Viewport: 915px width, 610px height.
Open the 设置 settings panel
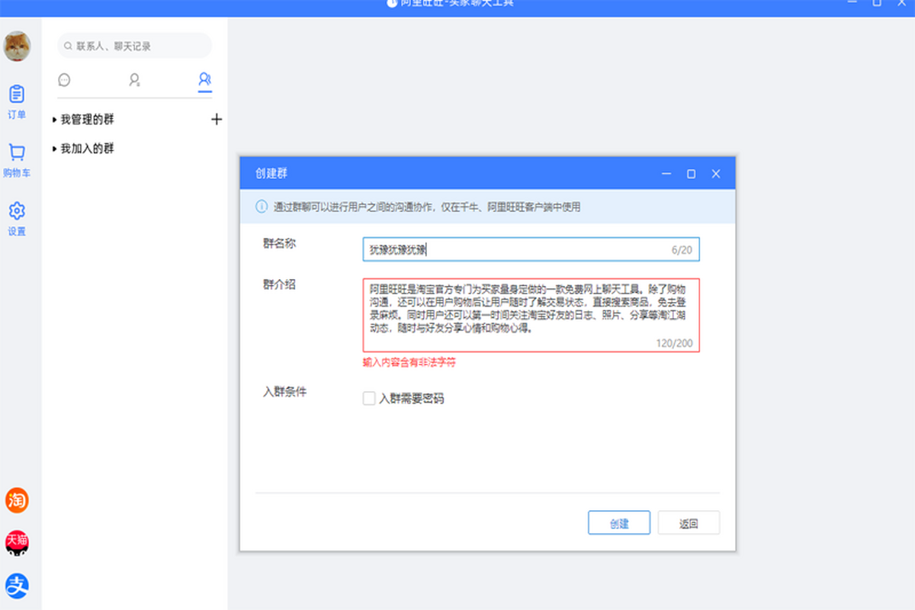(17, 217)
